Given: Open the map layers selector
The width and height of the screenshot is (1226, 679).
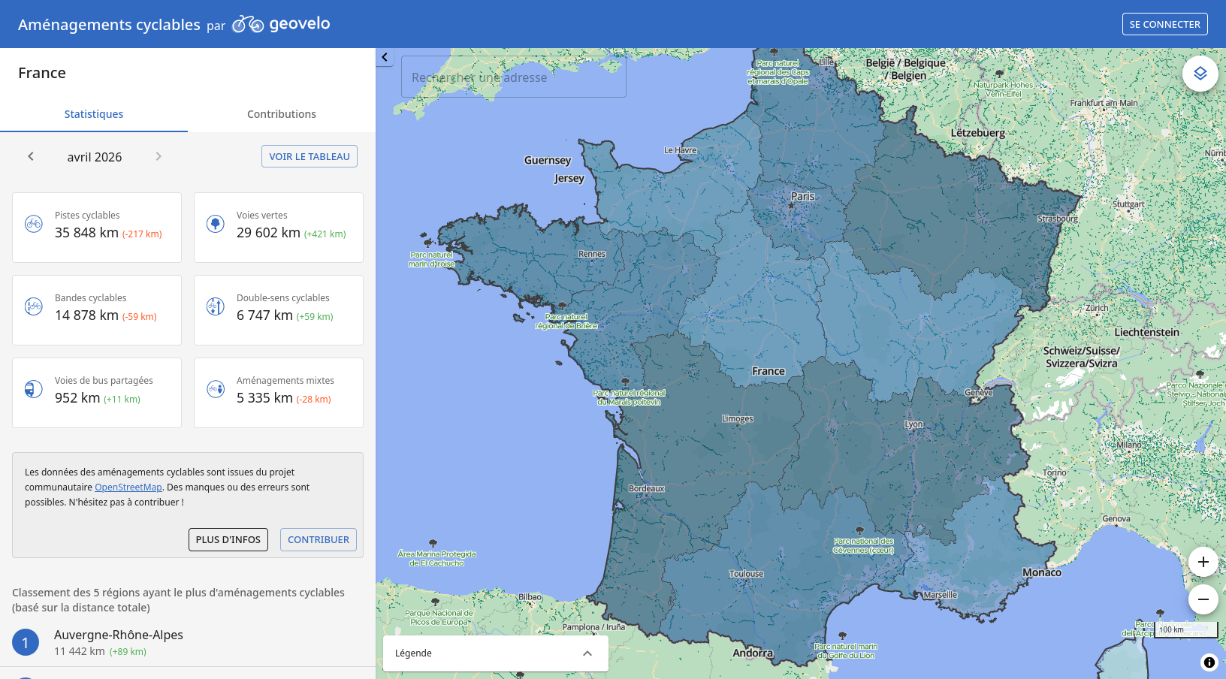Looking at the screenshot, I should coord(1200,74).
